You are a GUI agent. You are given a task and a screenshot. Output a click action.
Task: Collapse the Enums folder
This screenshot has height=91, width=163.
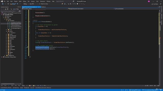coord(6,31)
